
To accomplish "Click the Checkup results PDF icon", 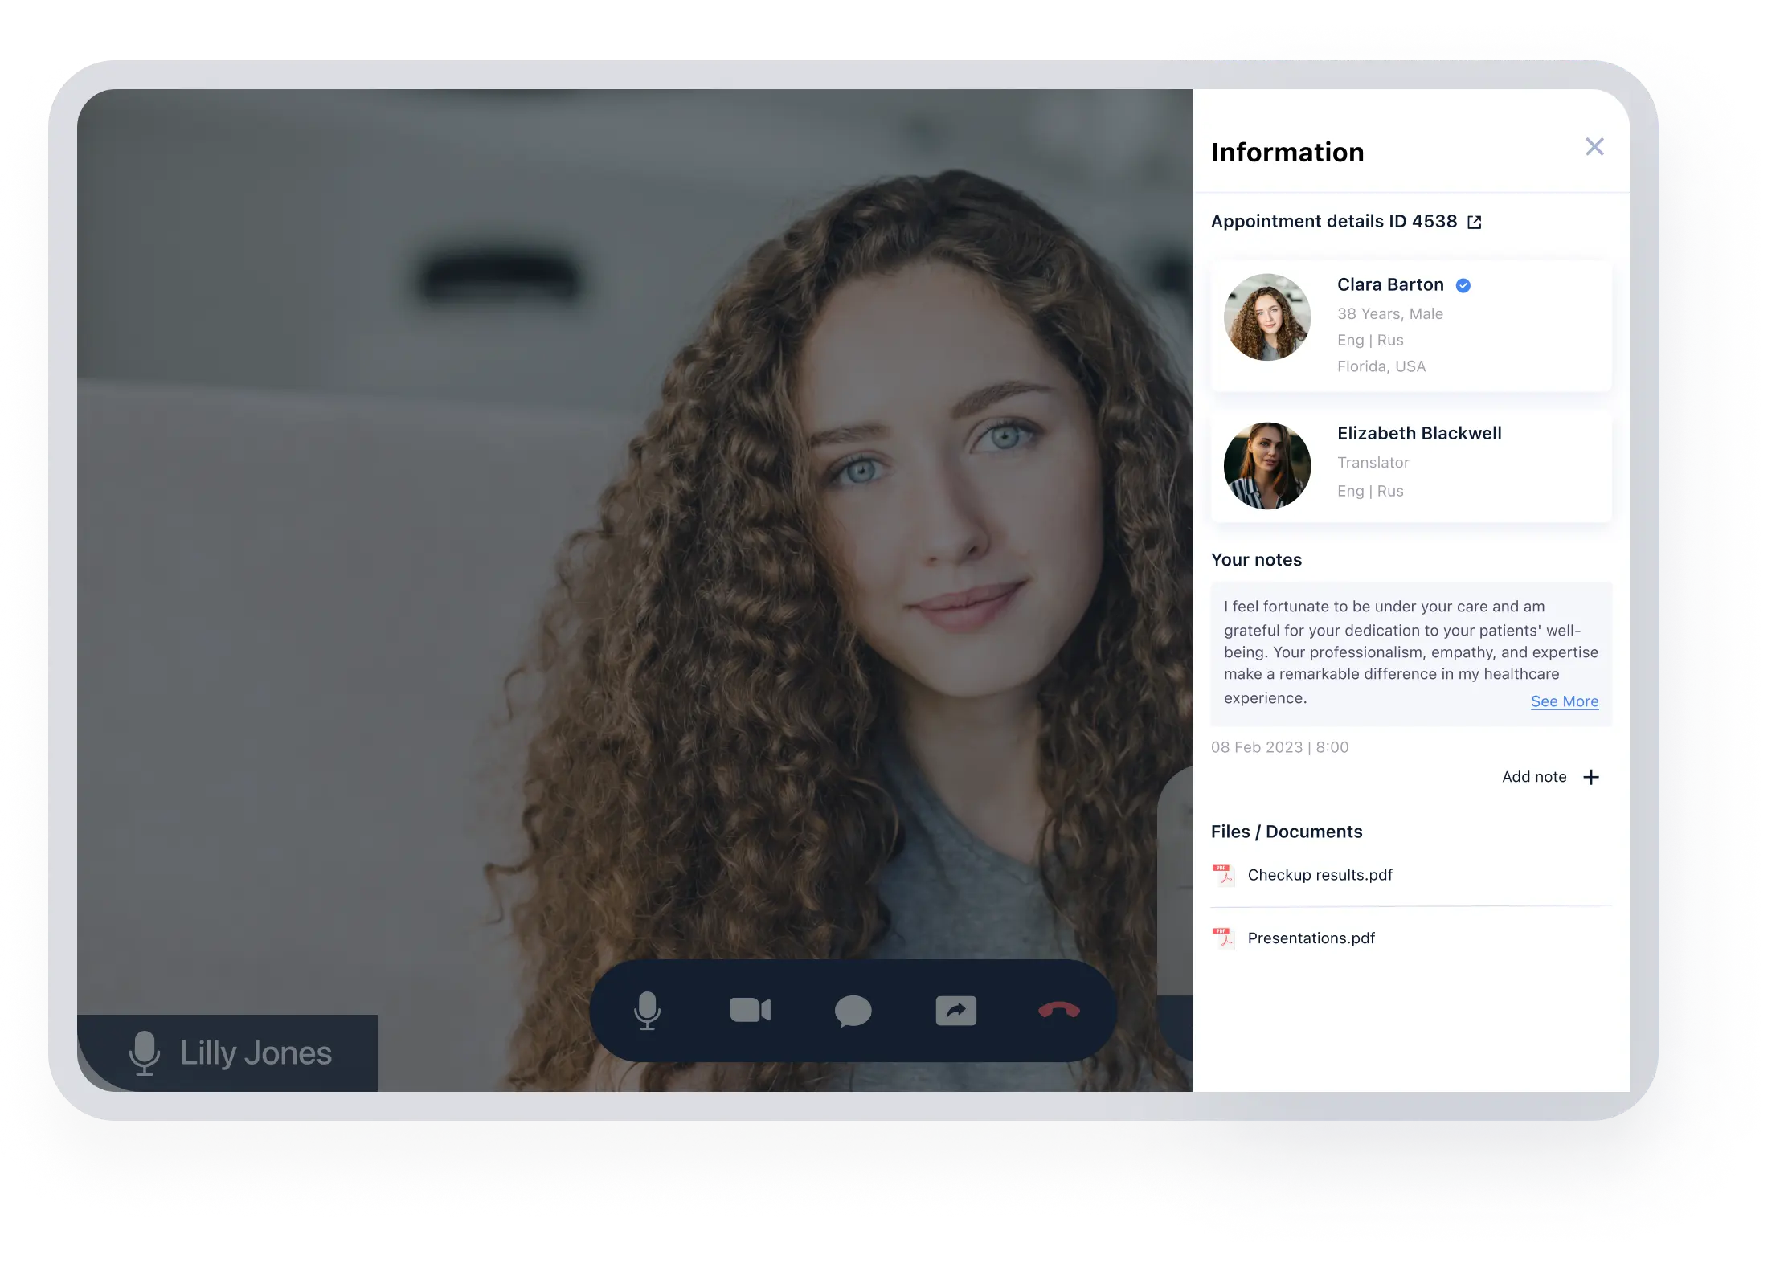I will tap(1223, 874).
